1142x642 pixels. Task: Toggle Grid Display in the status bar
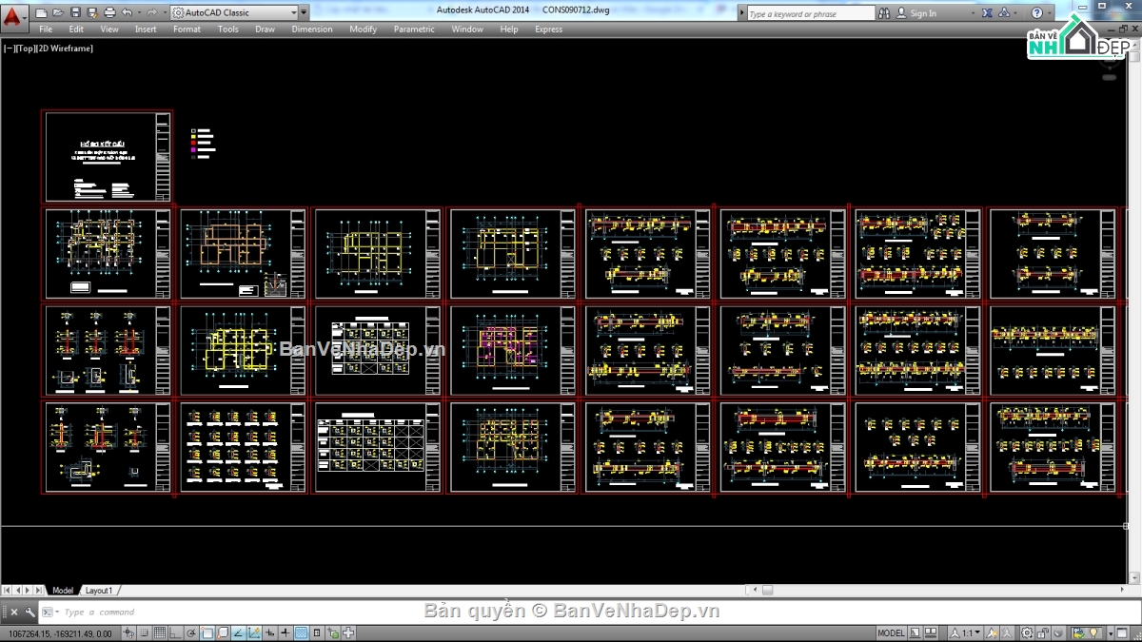point(160,632)
